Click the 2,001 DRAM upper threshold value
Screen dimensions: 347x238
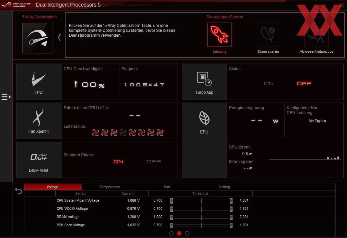click(244, 217)
